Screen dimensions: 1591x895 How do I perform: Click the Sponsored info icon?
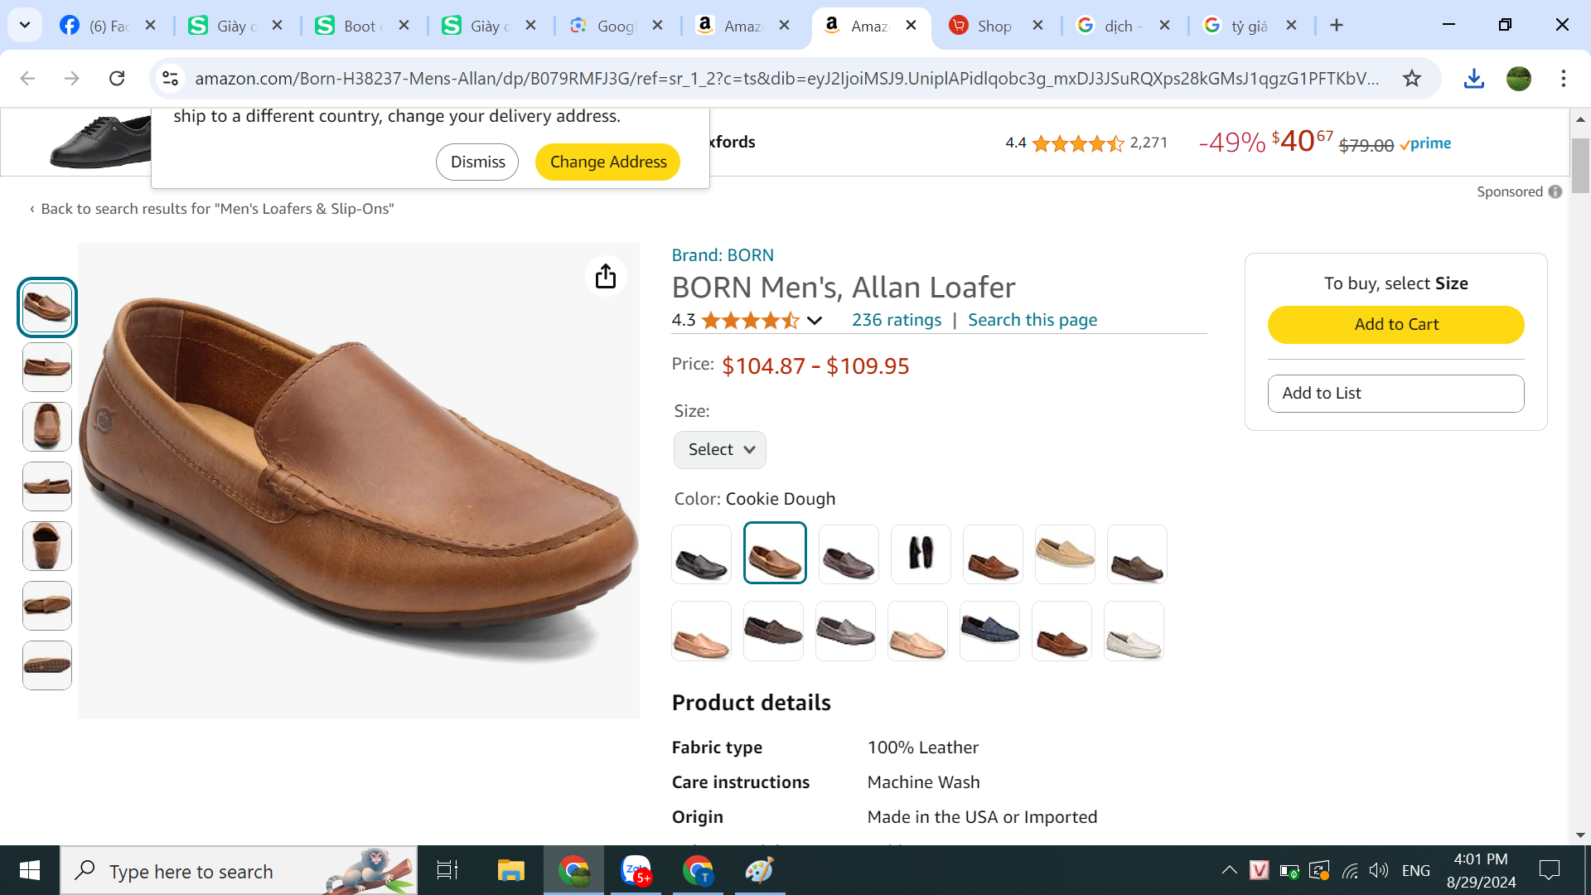pos(1555,191)
